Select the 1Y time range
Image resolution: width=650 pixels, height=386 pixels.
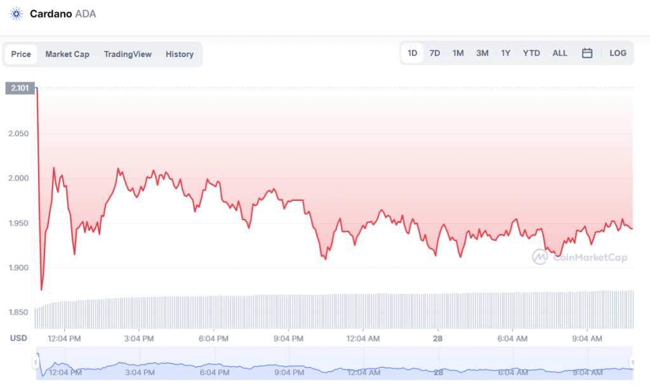click(x=505, y=53)
